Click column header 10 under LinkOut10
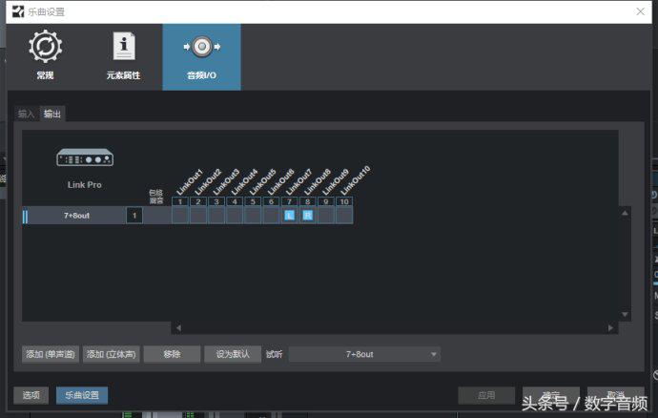This screenshot has height=418, width=658. coord(344,201)
